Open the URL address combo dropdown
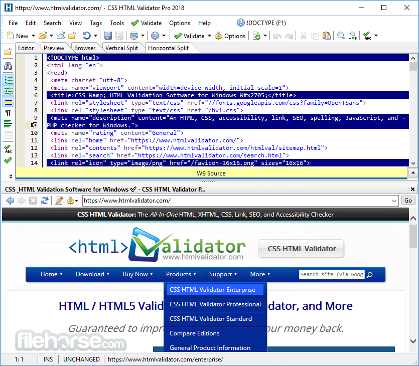Image resolution: width=419 pixels, height=366 pixels. [394, 201]
